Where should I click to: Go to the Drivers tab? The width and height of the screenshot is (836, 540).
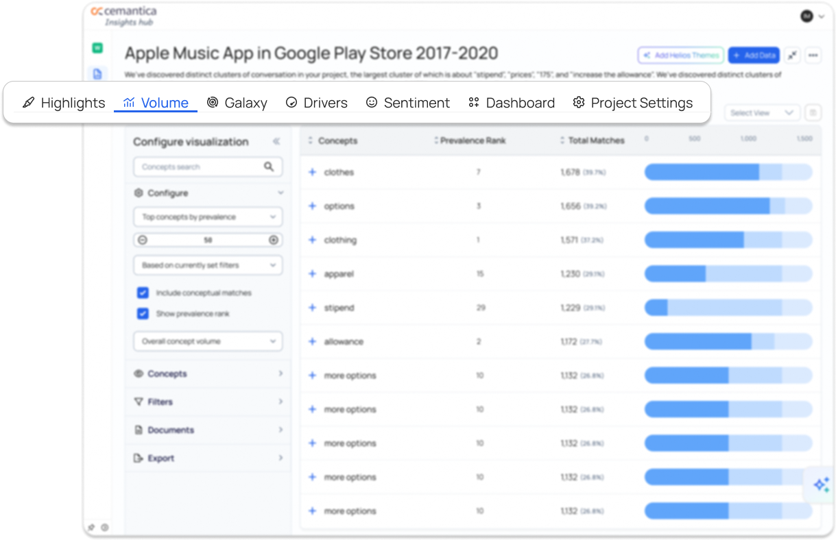click(316, 103)
